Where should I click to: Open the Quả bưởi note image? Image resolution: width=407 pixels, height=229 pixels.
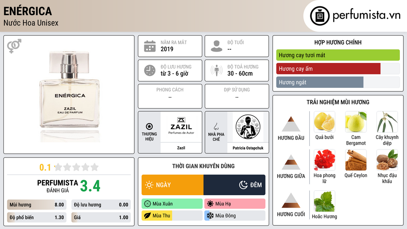[324, 122]
